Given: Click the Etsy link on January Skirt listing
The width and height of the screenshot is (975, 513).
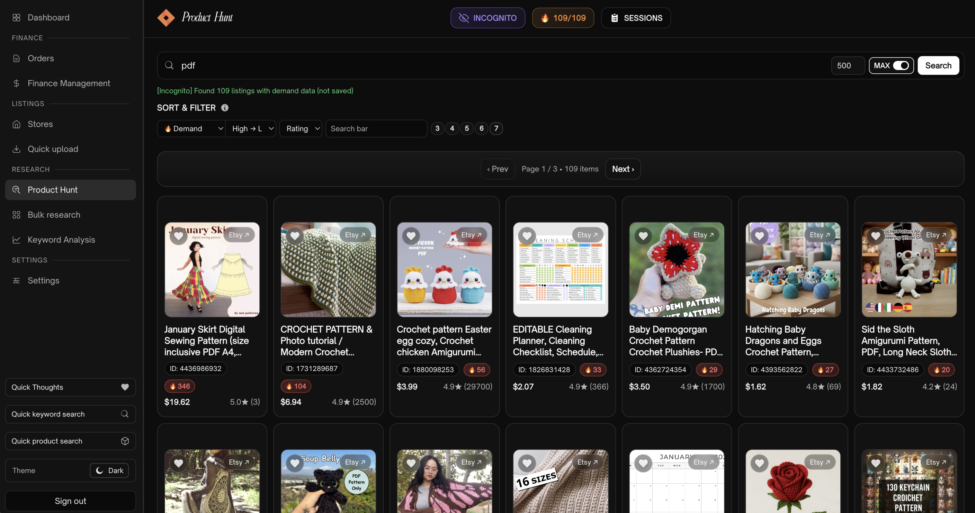Looking at the screenshot, I should [239, 235].
